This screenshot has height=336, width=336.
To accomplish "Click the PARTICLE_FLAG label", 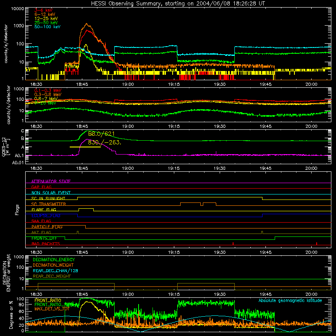I will tap(47, 227).
